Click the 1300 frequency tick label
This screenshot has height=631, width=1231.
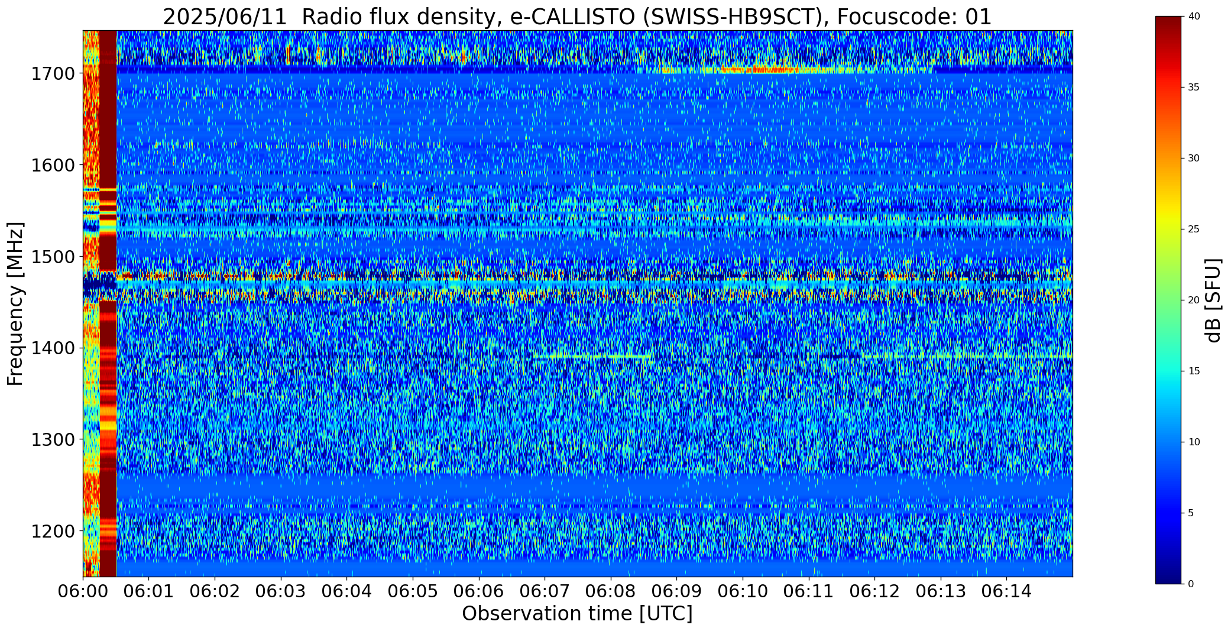point(53,439)
